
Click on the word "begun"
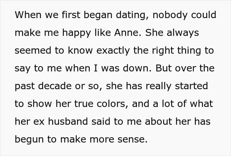tap(29, 140)
